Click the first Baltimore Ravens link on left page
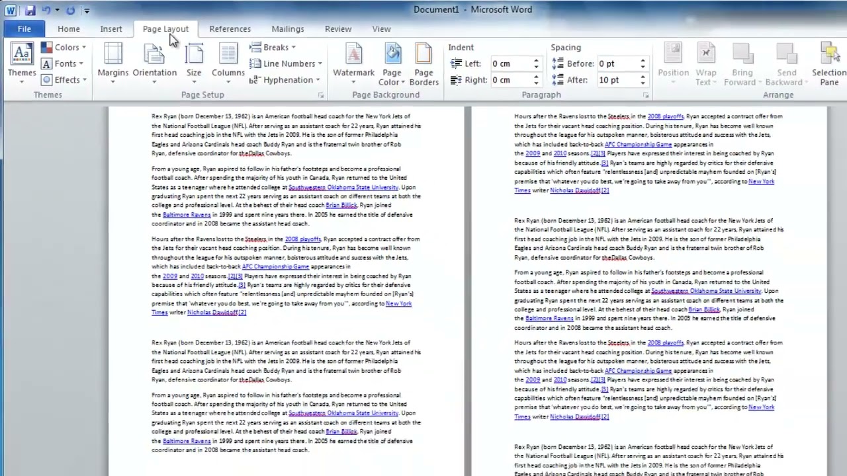Viewport: 847px width, 476px height. pos(187,215)
